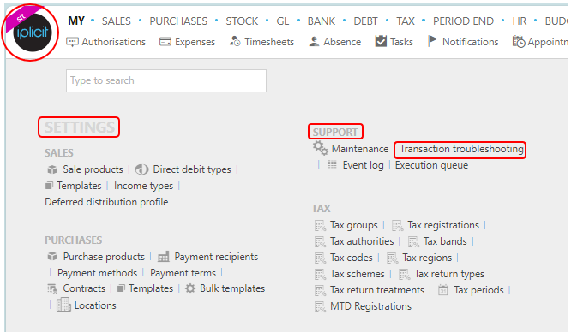Open Tasks checkmark icon
This screenshot has height=332, width=571.
(381, 41)
